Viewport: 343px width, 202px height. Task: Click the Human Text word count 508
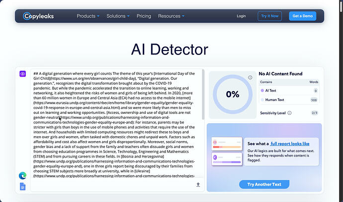pos(314,100)
